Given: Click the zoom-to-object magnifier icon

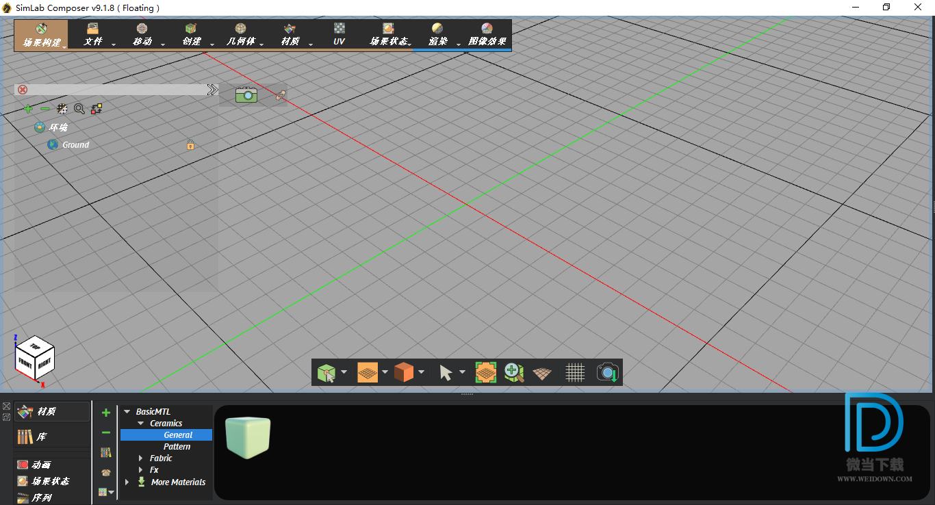Looking at the screenshot, I should (x=514, y=373).
